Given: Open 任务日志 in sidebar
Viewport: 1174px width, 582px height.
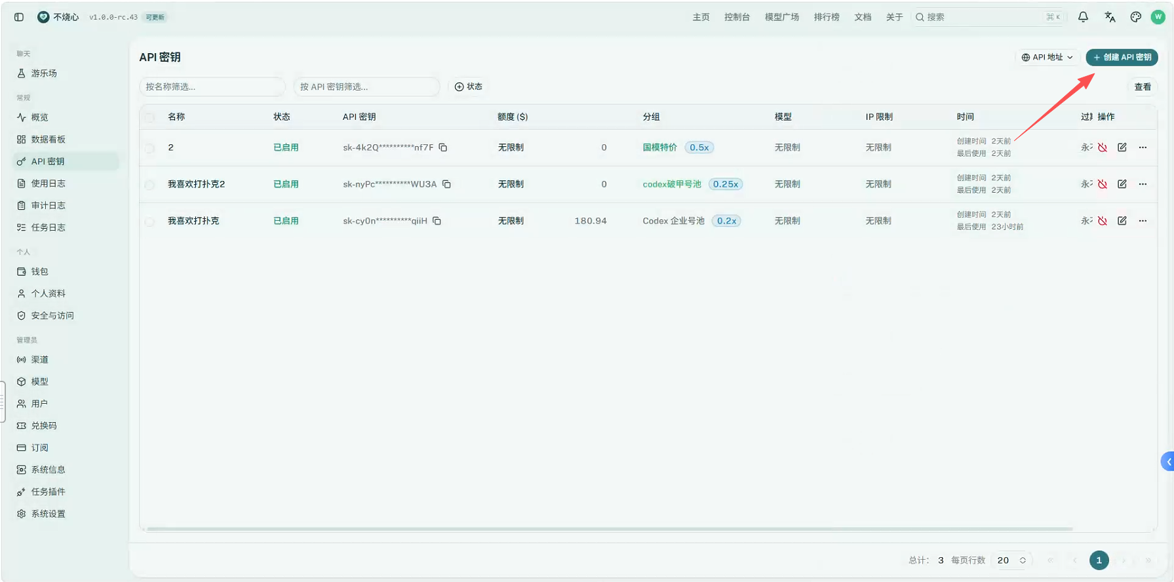Looking at the screenshot, I should click(66, 227).
